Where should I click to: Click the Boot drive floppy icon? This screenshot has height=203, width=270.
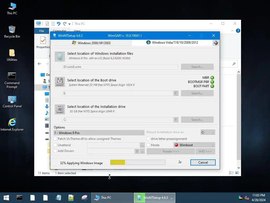coord(60,82)
